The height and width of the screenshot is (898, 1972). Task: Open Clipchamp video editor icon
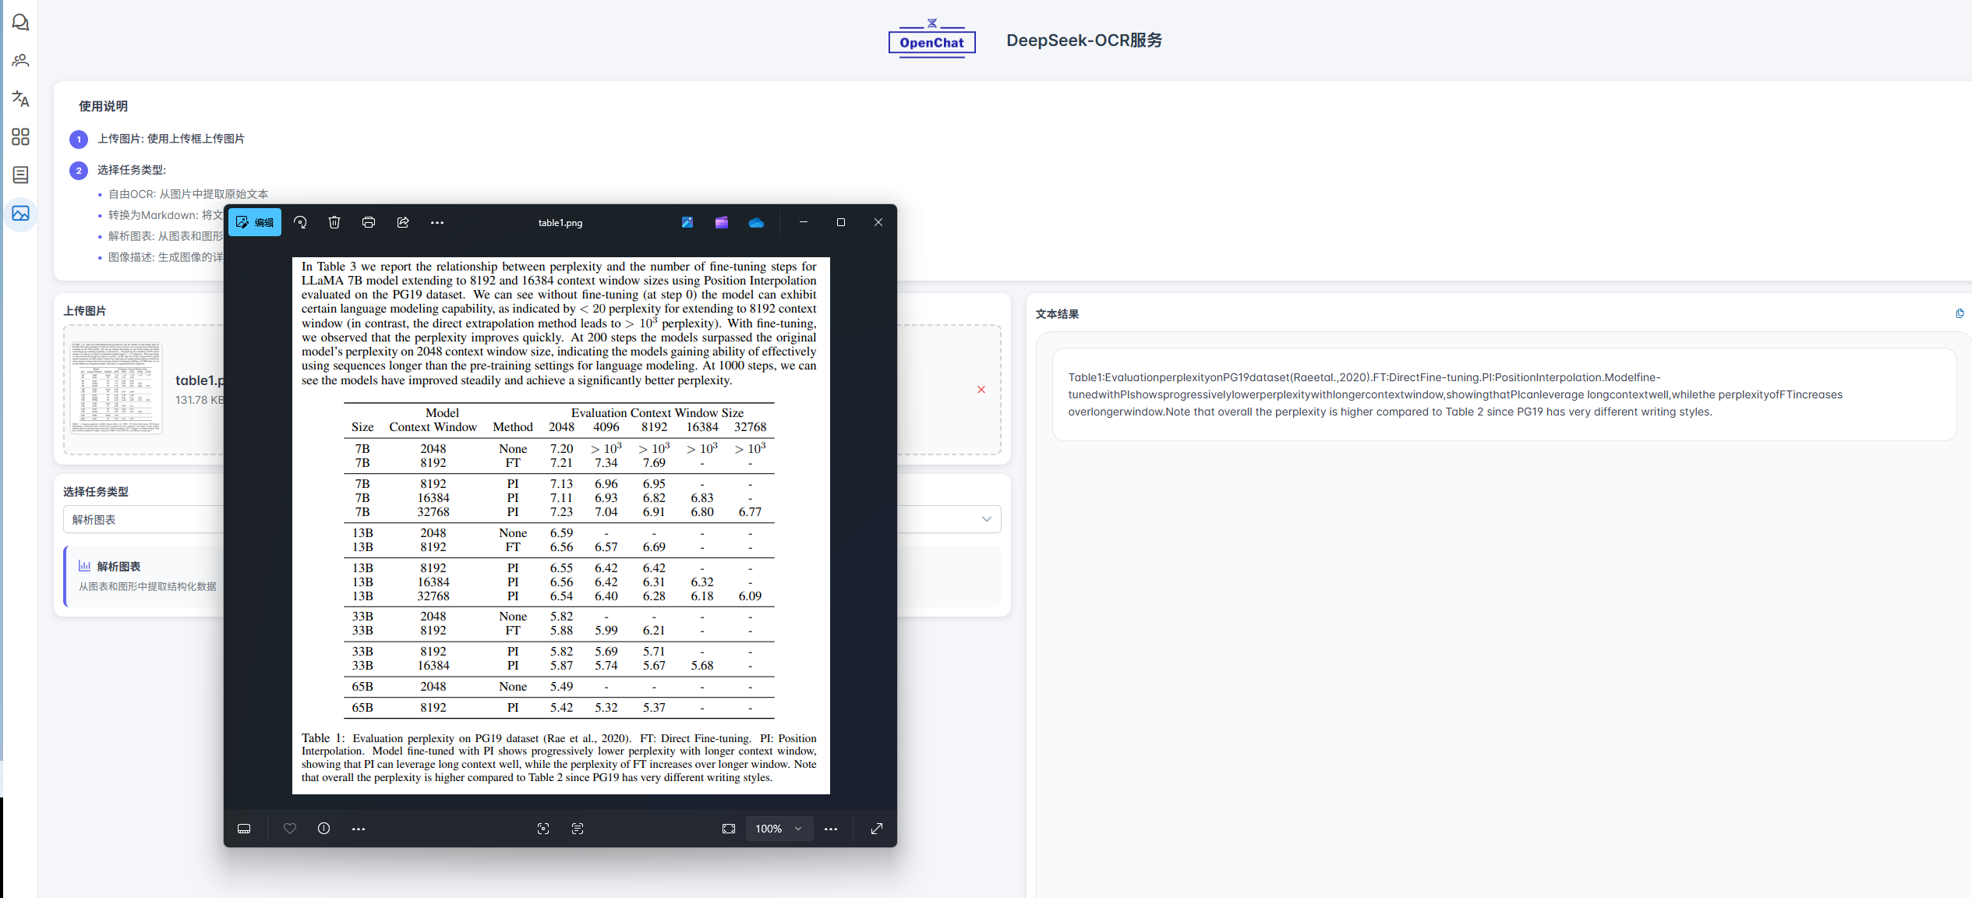[x=721, y=222]
